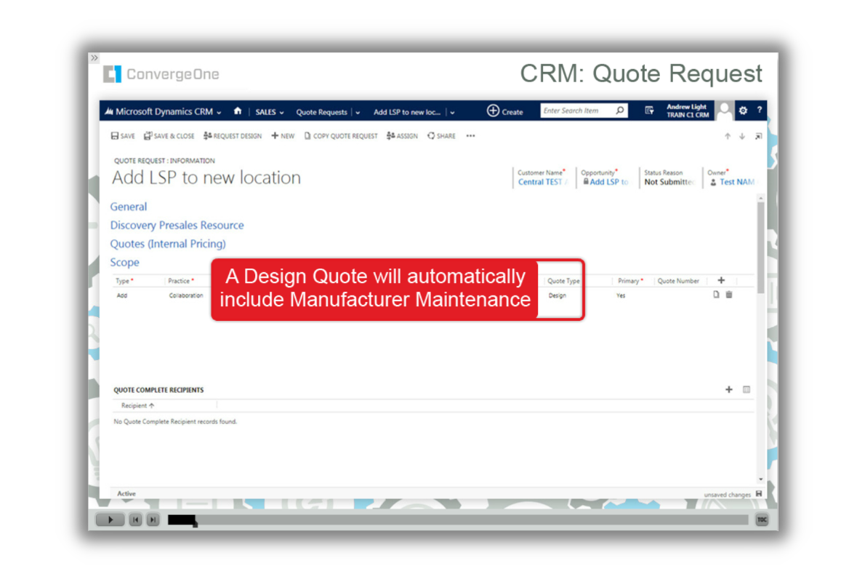Image resolution: width=865 pixels, height=574 pixels.
Task: Click the video progress seek bar
Action: [x=458, y=520]
